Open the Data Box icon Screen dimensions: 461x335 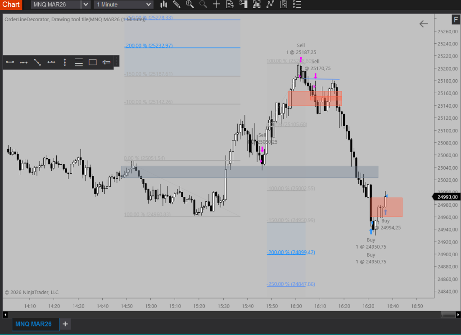[230, 5]
